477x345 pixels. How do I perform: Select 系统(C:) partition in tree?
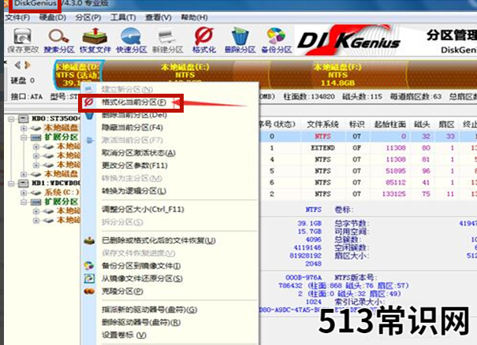point(61,192)
